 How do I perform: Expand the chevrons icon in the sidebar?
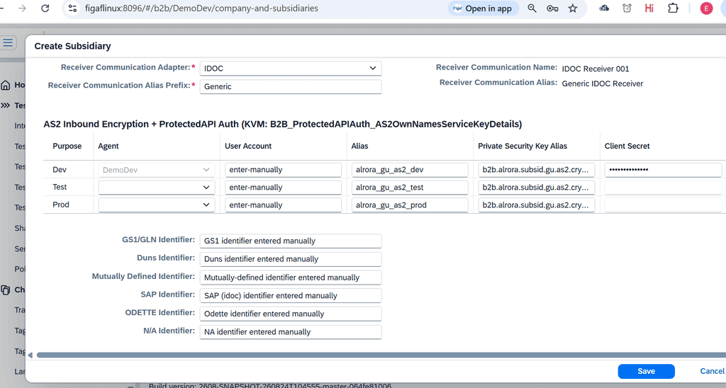(6, 105)
